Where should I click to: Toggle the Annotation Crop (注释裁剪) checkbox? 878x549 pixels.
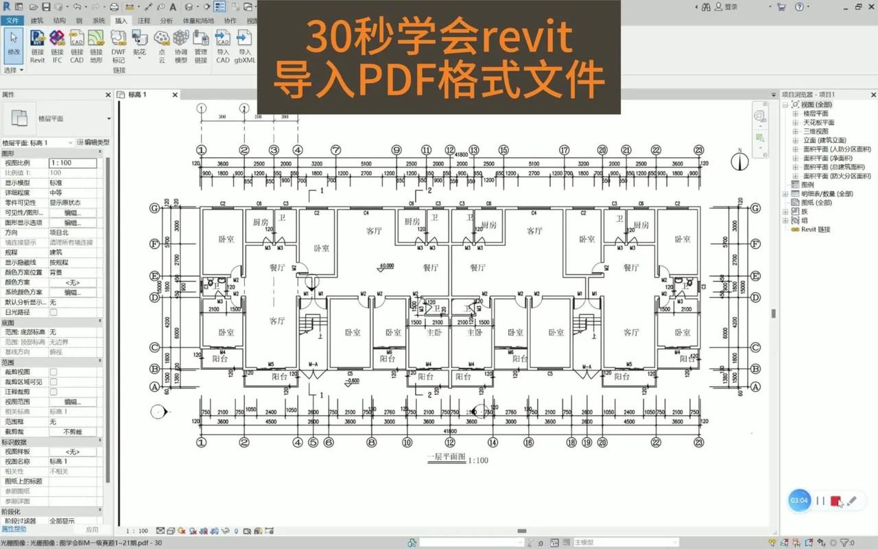tap(54, 392)
